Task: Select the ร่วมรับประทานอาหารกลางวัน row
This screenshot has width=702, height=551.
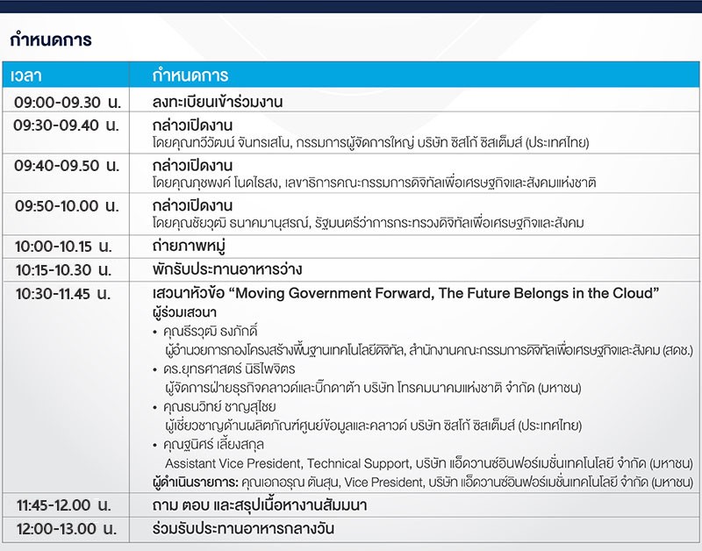Action: coord(243,529)
